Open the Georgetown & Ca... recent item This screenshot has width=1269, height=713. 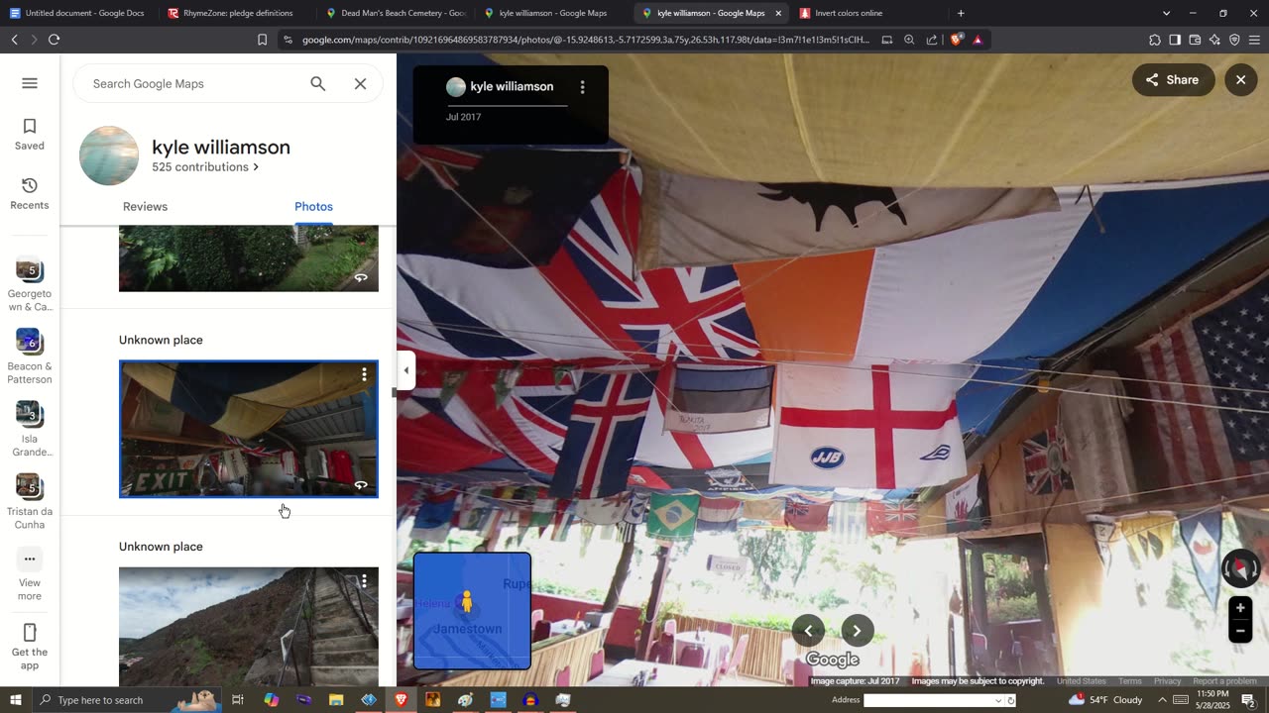coord(30,283)
